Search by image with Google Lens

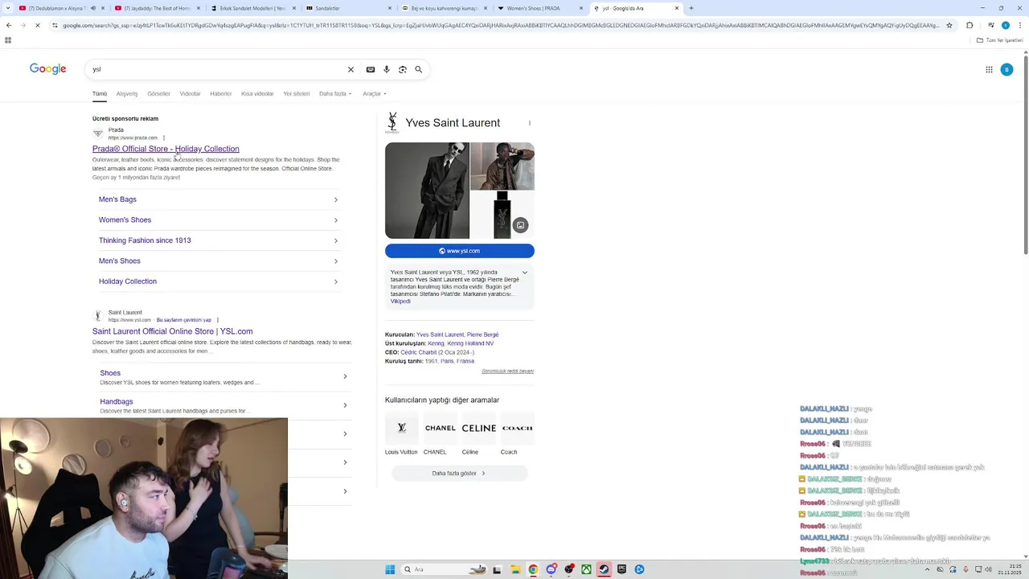point(403,69)
